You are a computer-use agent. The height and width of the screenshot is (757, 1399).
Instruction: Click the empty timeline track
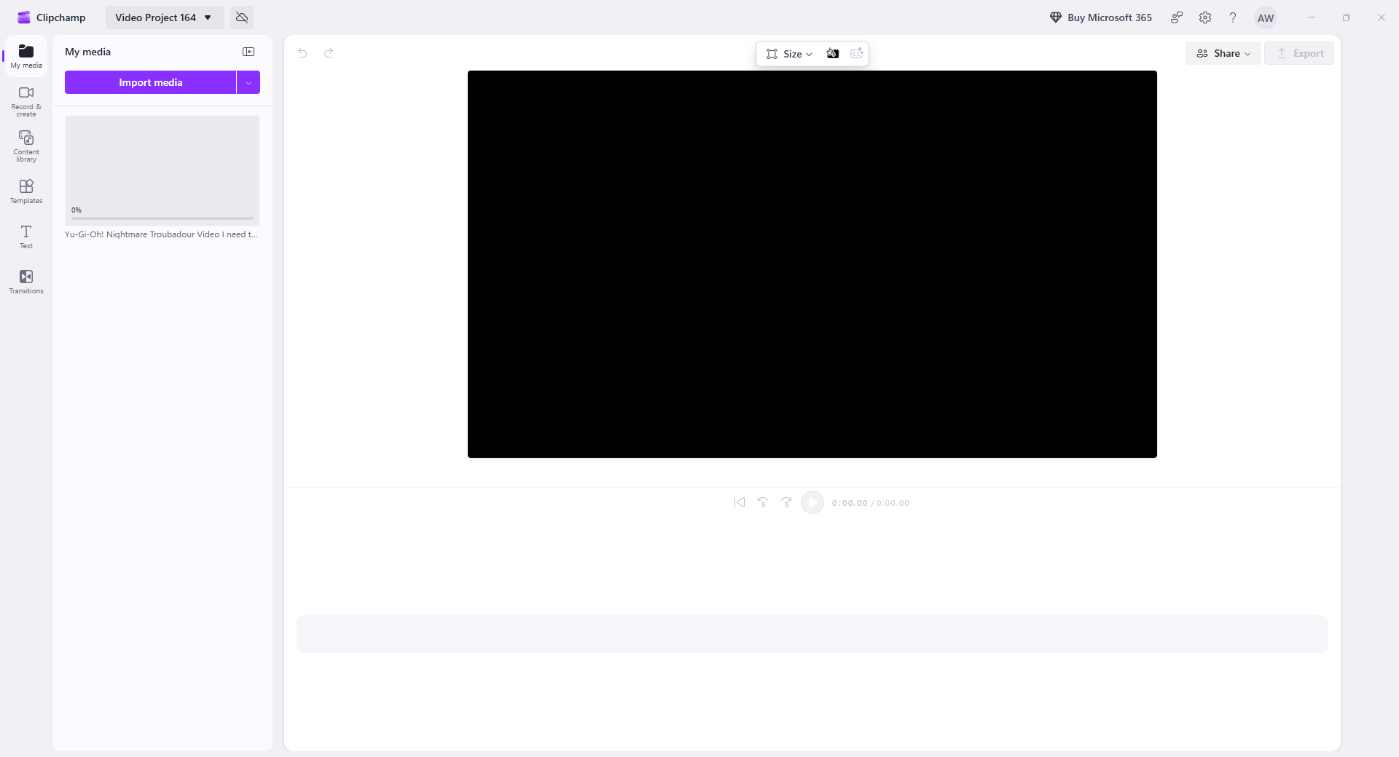tap(812, 634)
